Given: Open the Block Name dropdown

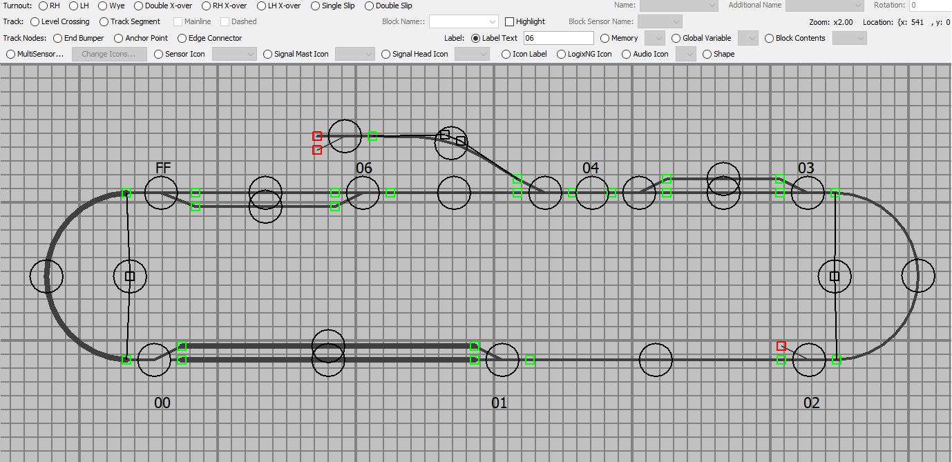Looking at the screenshot, I should 464,21.
